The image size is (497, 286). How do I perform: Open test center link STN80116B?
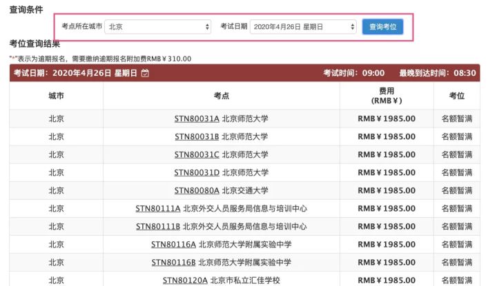pos(173,263)
